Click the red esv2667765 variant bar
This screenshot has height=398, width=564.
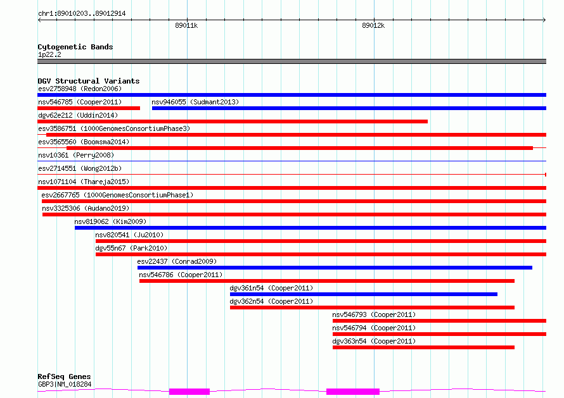pyautogui.click(x=294, y=201)
